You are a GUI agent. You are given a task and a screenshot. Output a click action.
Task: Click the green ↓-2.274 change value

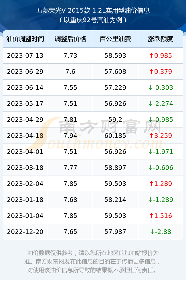pos(161,104)
